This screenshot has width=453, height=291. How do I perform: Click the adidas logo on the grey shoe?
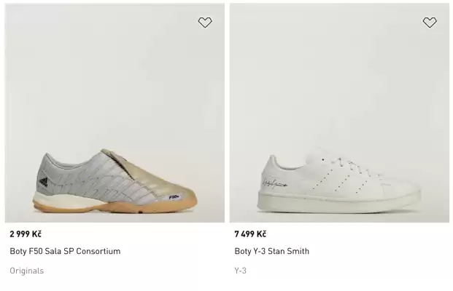43,182
